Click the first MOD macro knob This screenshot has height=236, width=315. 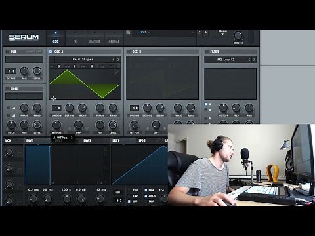click(x=9, y=152)
